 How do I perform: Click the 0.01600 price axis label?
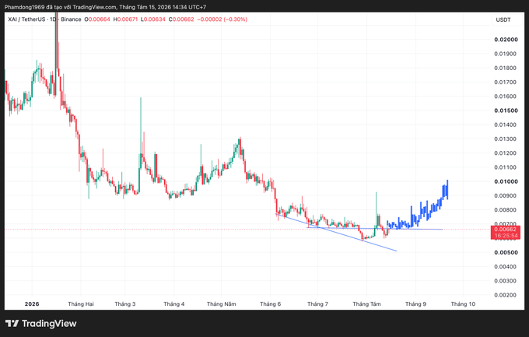506,97
